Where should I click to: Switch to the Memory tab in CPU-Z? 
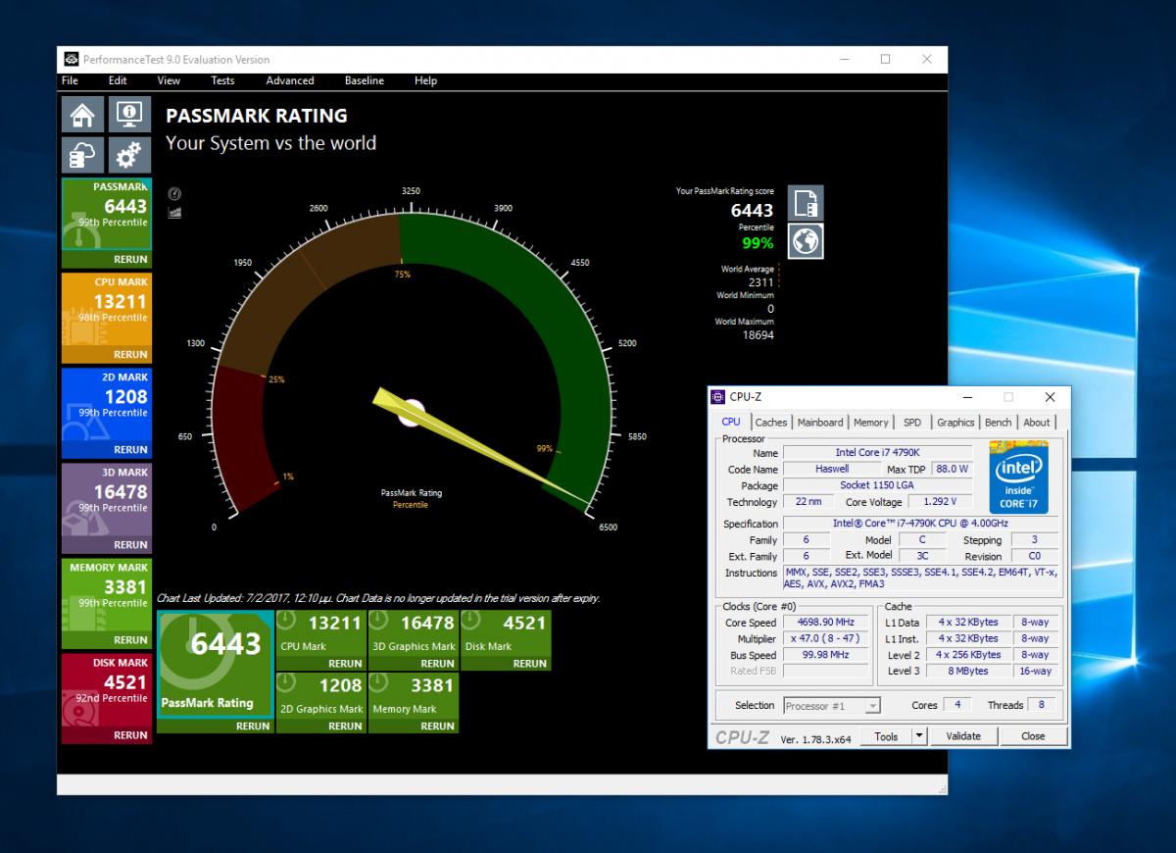coord(871,423)
